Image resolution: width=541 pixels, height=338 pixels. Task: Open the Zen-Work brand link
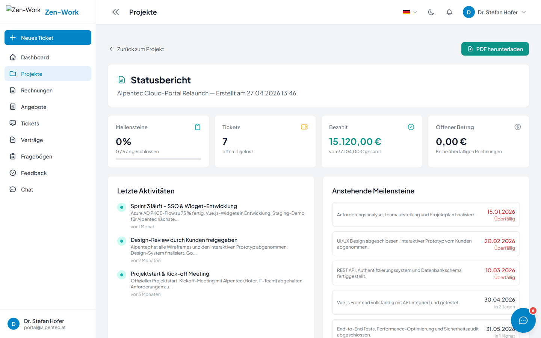[62, 12]
